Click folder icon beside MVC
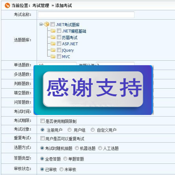 click(53, 57)
